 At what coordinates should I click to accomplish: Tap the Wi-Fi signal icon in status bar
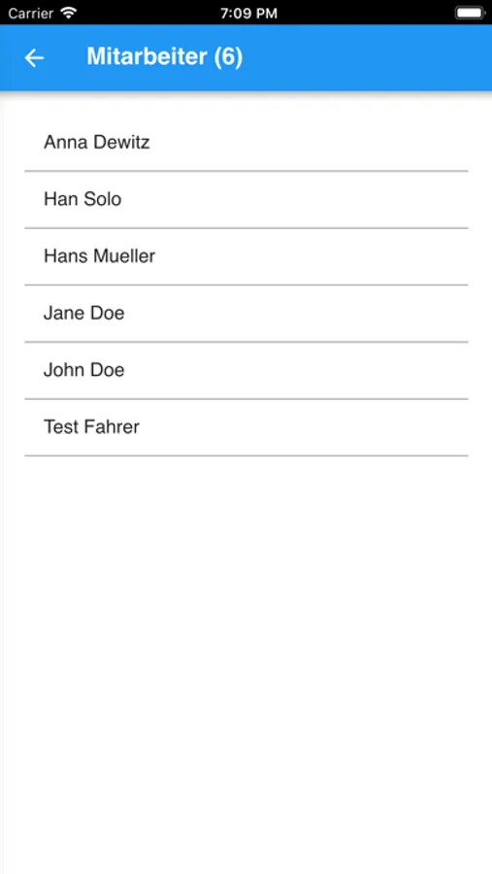point(69,13)
